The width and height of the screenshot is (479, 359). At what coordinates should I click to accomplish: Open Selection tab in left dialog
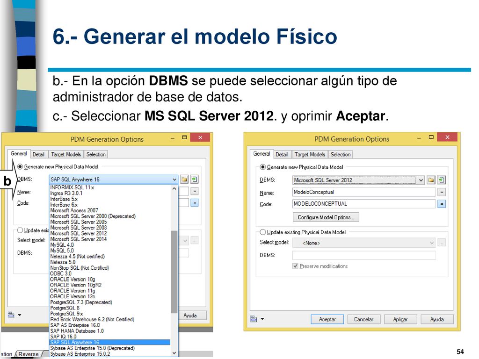click(96, 154)
